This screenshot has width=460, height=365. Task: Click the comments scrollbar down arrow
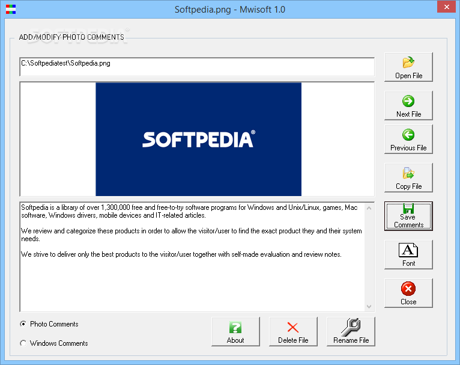coord(369,306)
